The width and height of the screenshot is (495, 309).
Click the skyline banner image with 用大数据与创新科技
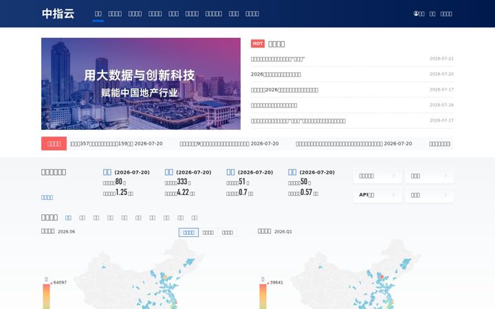tap(141, 84)
